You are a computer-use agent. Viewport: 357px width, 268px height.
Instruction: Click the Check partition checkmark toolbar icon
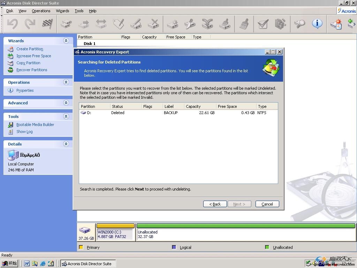point(263,24)
